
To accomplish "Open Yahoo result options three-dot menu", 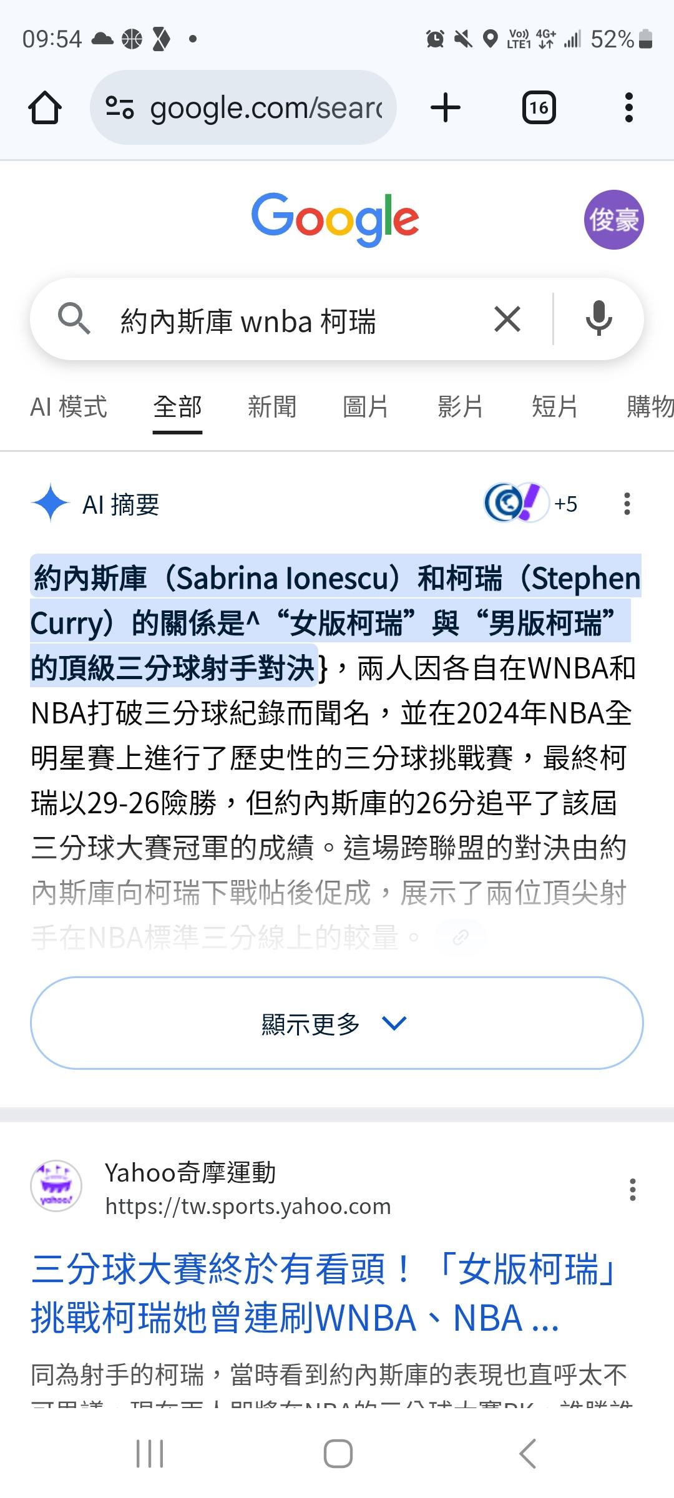I will [633, 1190].
